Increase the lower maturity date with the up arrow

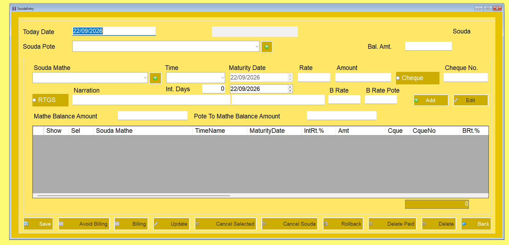290,87
